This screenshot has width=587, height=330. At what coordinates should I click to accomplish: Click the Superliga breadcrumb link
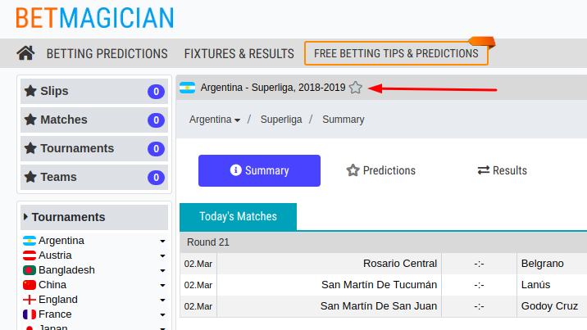tap(281, 120)
